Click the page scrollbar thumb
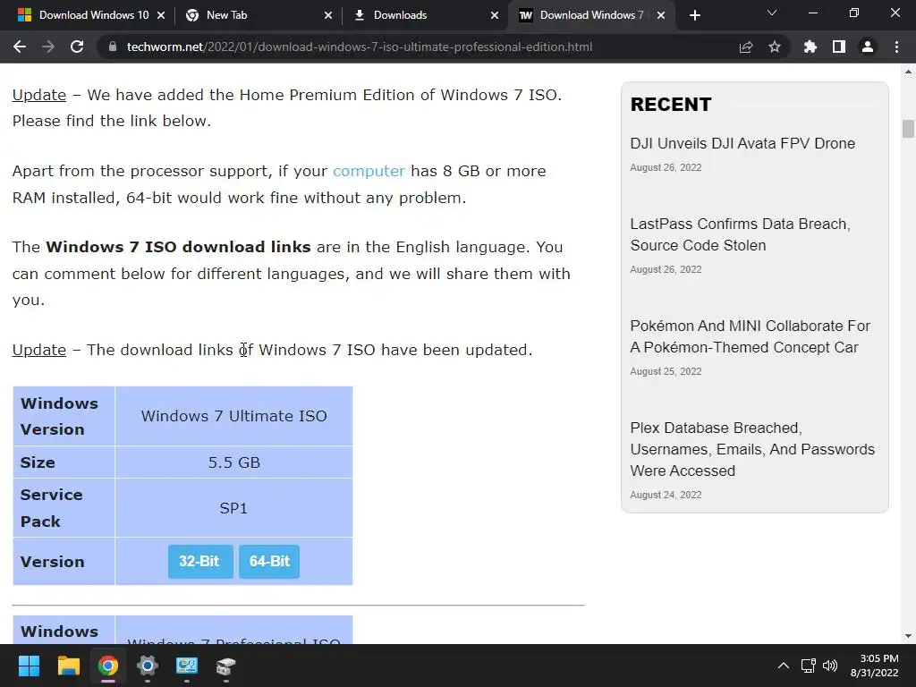Image resolution: width=916 pixels, height=687 pixels. 908,129
